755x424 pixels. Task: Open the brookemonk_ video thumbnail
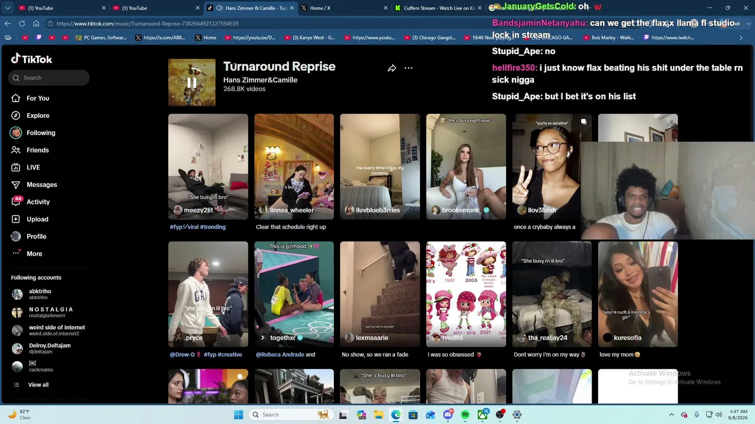tap(466, 167)
